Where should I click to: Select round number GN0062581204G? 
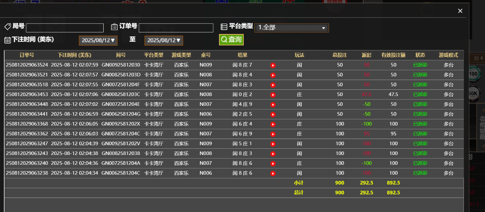click(121, 114)
